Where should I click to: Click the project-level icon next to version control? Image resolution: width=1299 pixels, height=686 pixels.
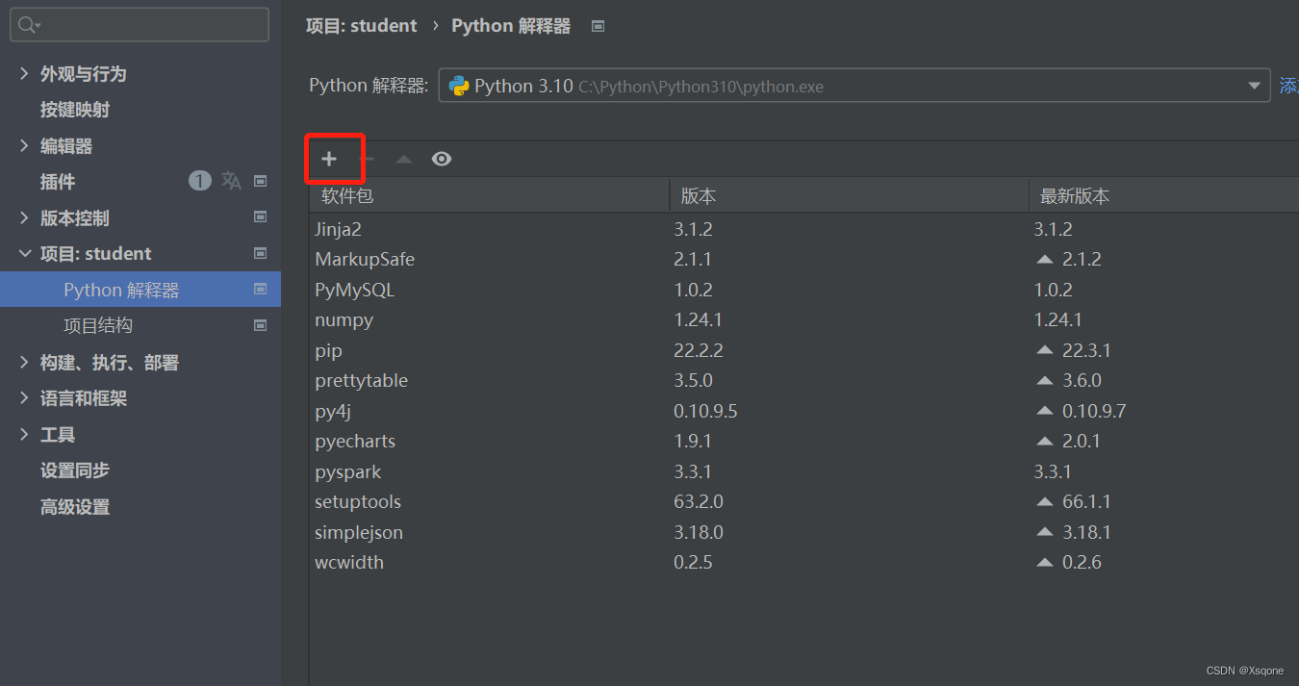tap(260, 217)
